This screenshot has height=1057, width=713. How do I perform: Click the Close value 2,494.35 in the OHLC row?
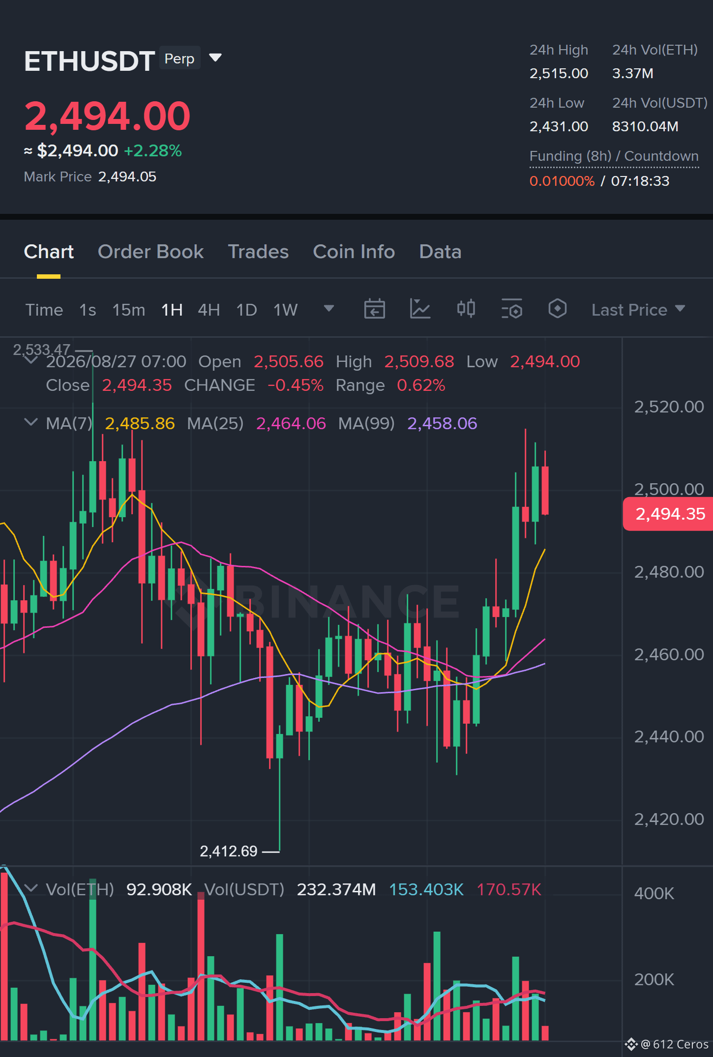pyautogui.click(x=137, y=385)
